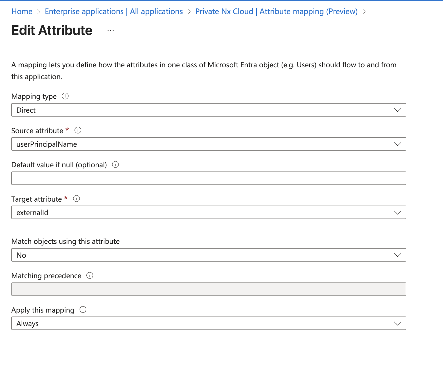Click the Source attribute info icon
The width and height of the screenshot is (443, 370).
(x=78, y=130)
